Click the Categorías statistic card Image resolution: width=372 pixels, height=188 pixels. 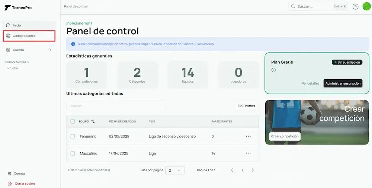pyautogui.click(x=137, y=75)
